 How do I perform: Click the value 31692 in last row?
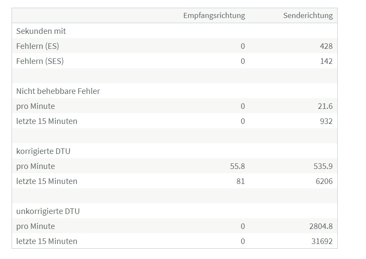(322, 241)
